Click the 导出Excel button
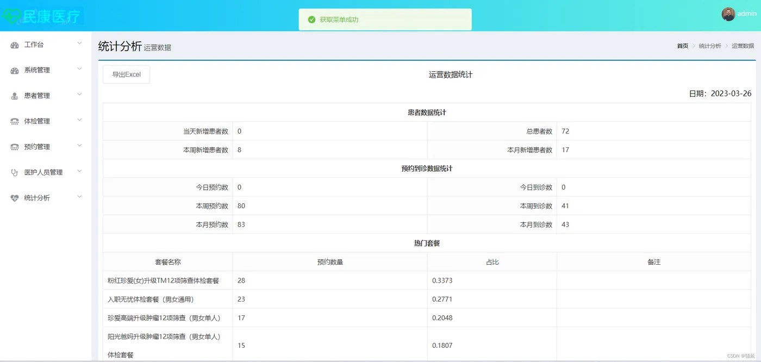The width and height of the screenshot is (761, 362). pos(126,74)
